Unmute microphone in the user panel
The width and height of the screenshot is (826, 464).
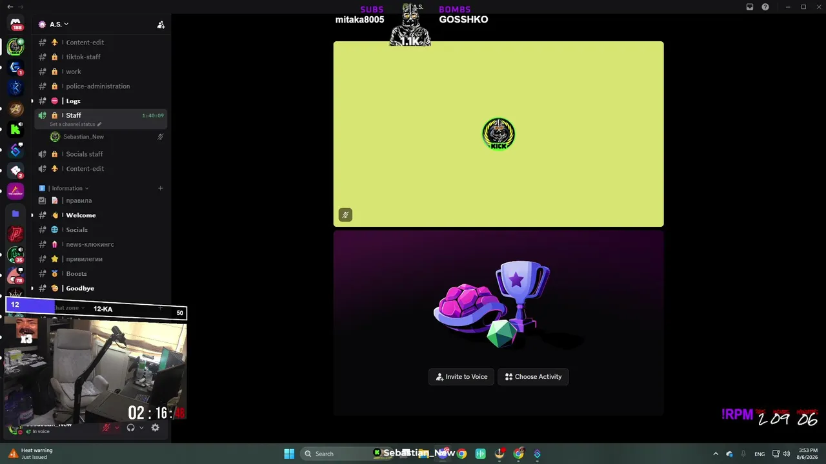pyautogui.click(x=106, y=427)
